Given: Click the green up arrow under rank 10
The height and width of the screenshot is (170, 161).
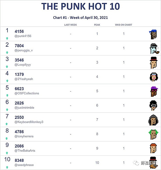Looking at the screenshot, I should [7, 167].
